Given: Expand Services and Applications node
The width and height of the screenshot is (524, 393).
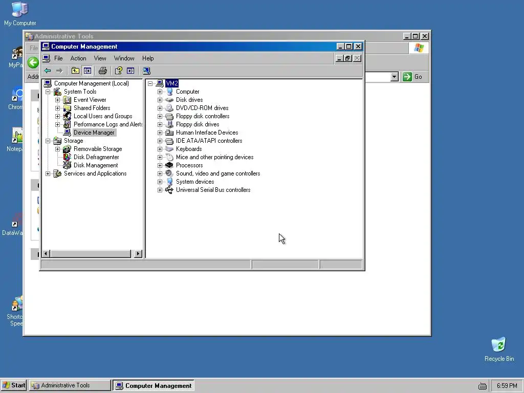Looking at the screenshot, I should 48,173.
